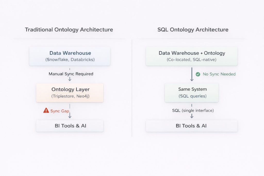Select the arrow above the right BI Tools box
This screenshot has width=264, height=176.
click(192, 116)
